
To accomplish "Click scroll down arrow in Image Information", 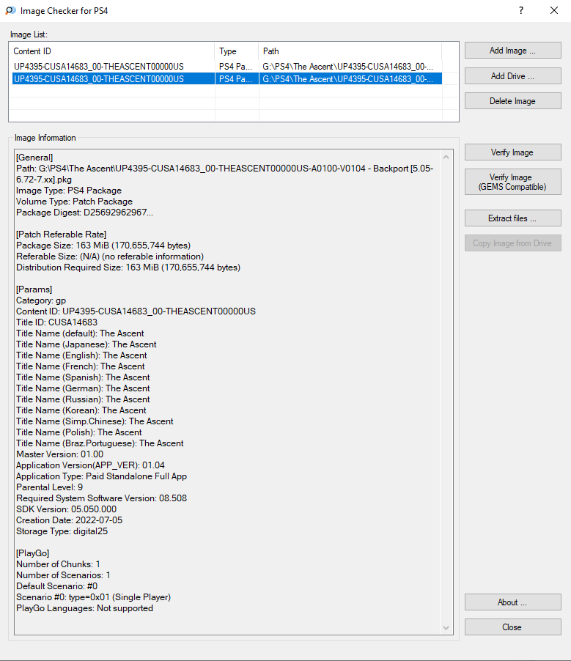I will (446, 628).
